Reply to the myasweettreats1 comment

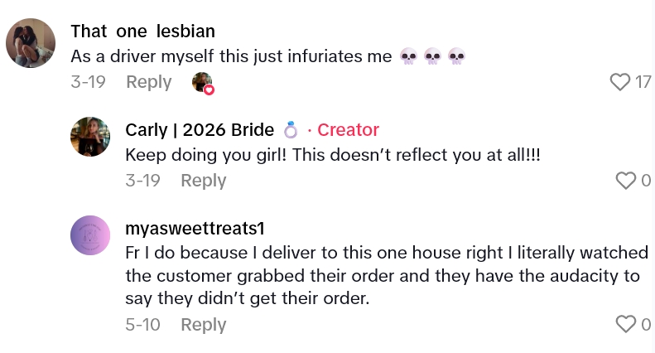tap(204, 324)
